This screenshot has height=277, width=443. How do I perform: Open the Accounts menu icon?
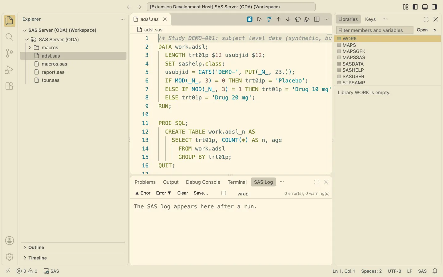click(10, 241)
